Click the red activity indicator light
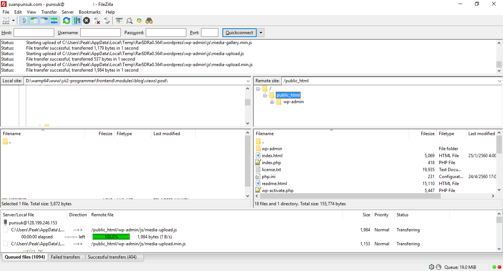Screen dimensions: 503x271 (499, 267)
